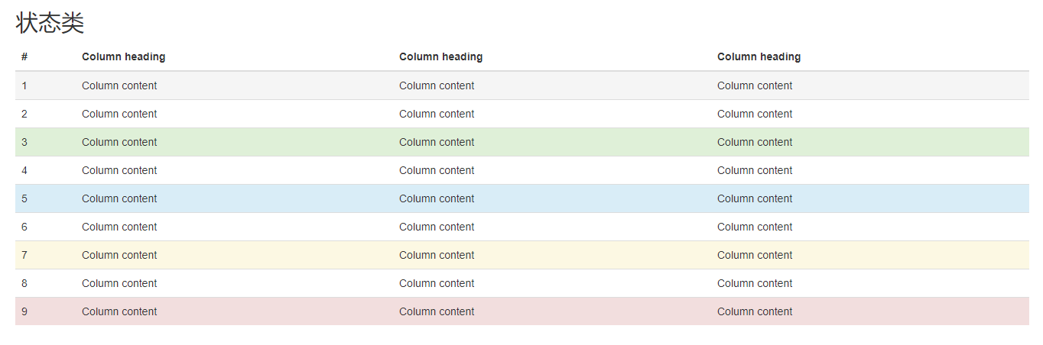Select the last Column heading header
The height and width of the screenshot is (345, 1043).
pos(759,56)
